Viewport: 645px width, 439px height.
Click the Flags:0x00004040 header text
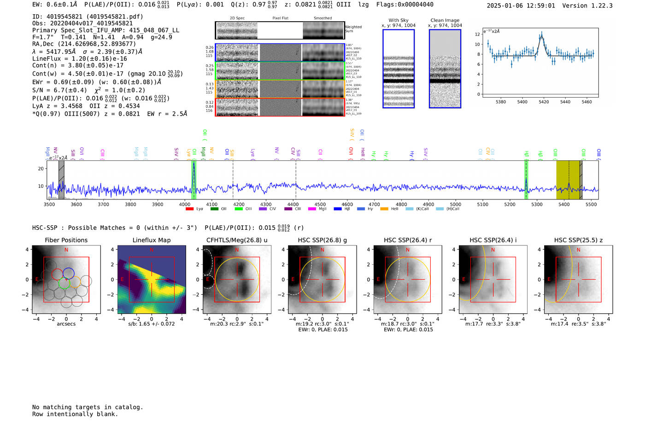coord(405,5)
